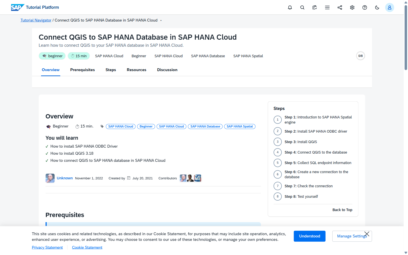Open the Cookie Statement link
The width and height of the screenshot is (408, 255).
pyautogui.click(x=87, y=247)
